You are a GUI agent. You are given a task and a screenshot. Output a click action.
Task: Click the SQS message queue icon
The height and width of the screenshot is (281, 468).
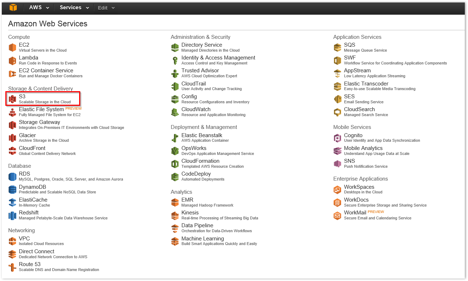tap(338, 47)
